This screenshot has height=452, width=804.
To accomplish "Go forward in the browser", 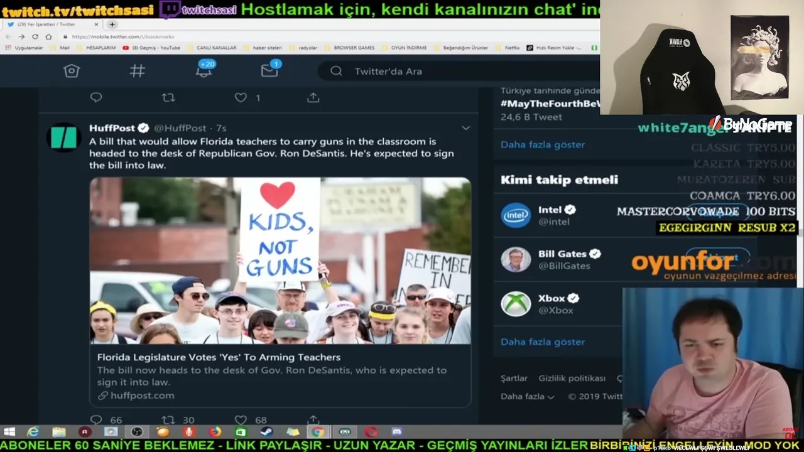I will pyautogui.click(x=22, y=36).
